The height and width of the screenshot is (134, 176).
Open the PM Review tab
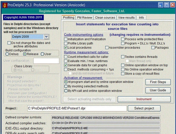pyautogui.click(x=84, y=18)
